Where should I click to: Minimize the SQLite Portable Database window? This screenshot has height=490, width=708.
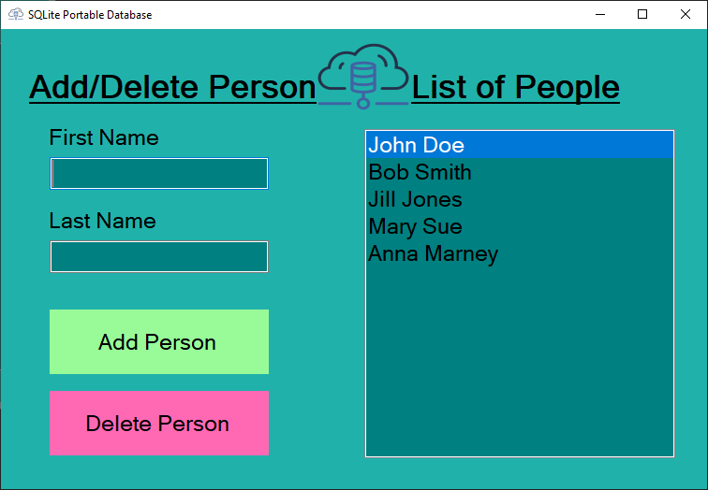[600, 14]
